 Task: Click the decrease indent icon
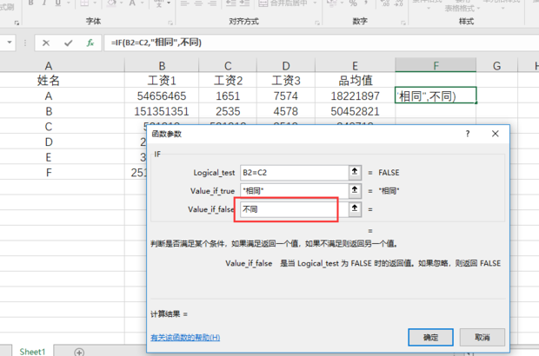coord(230,3)
